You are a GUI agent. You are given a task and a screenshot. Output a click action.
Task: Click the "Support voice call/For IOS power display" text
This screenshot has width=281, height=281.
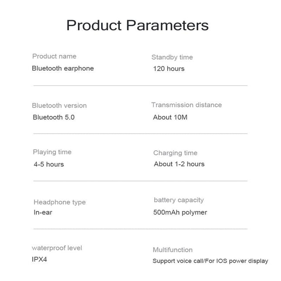coord(210,261)
